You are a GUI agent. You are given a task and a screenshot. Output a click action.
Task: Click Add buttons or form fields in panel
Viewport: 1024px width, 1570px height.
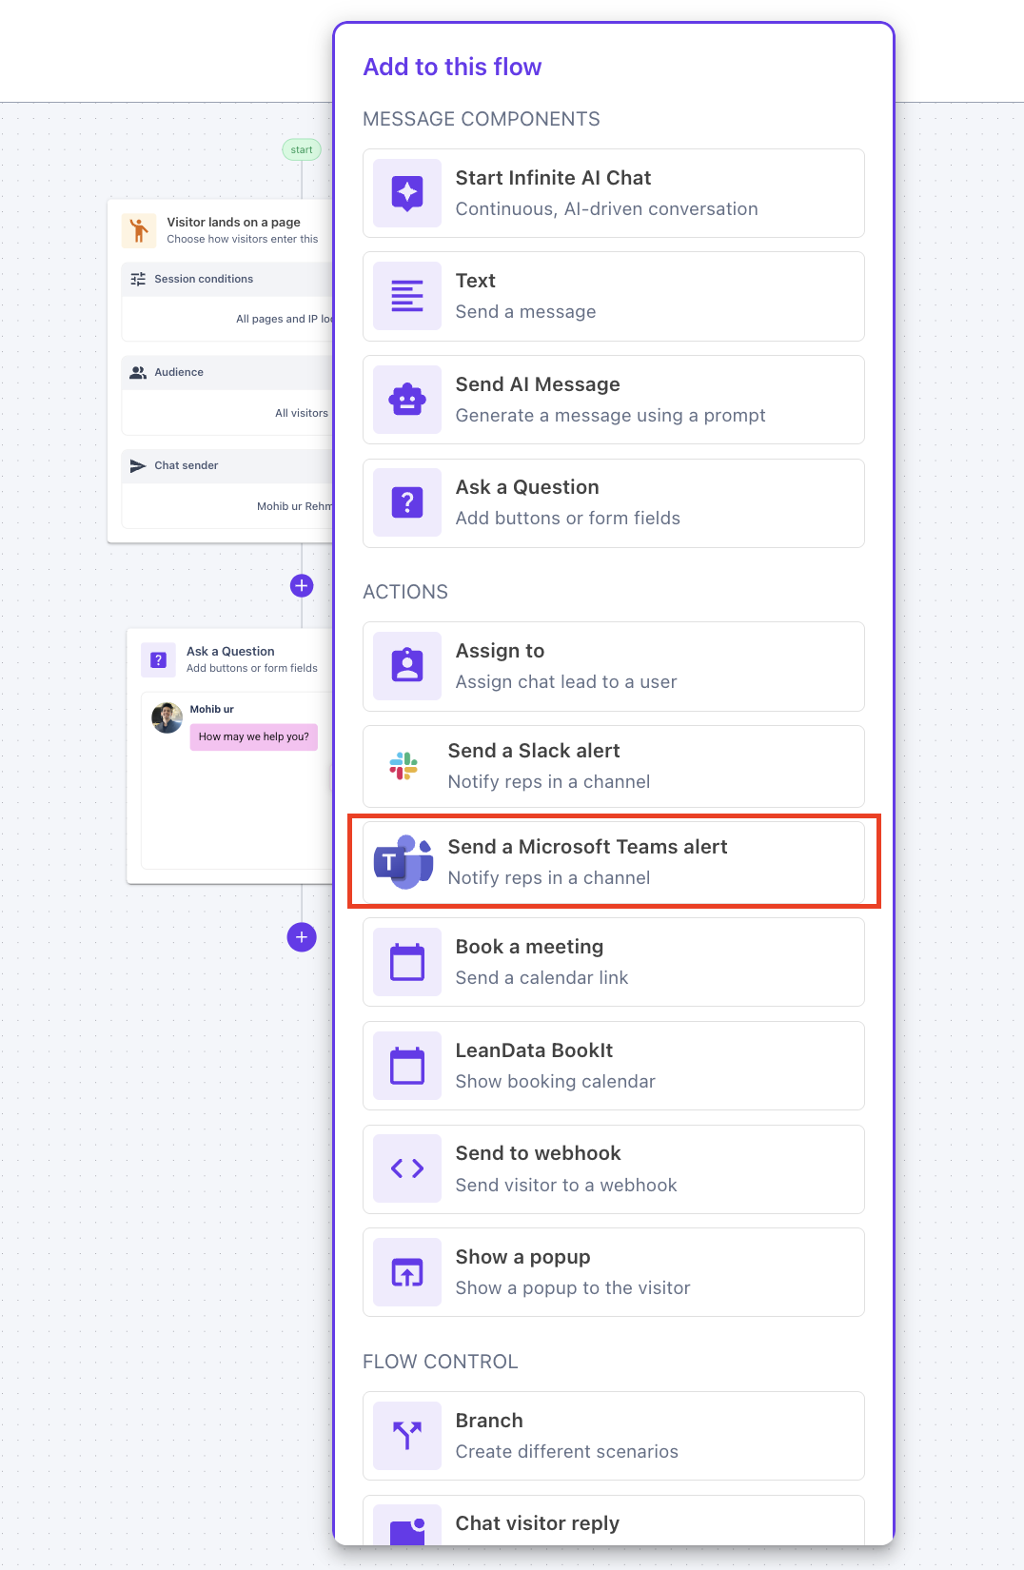(568, 519)
